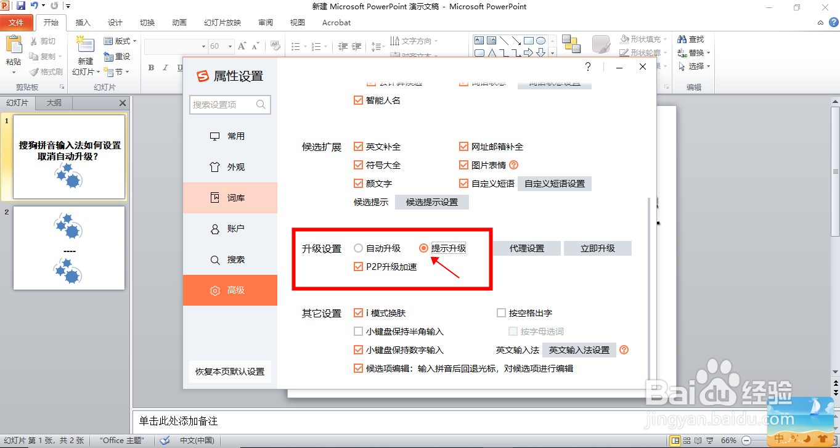Open the customize quick access toolbar dropdown
The height and width of the screenshot is (448, 840).
(x=68, y=6)
